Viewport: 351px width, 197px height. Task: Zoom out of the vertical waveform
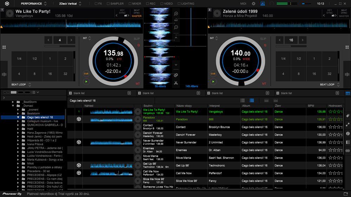[176, 27]
